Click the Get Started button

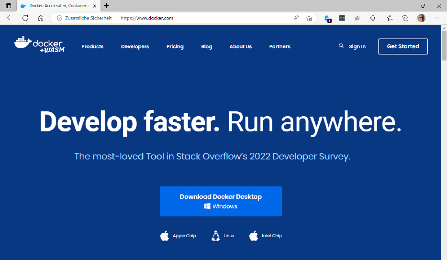pyautogui.click(x=403, y=46)
